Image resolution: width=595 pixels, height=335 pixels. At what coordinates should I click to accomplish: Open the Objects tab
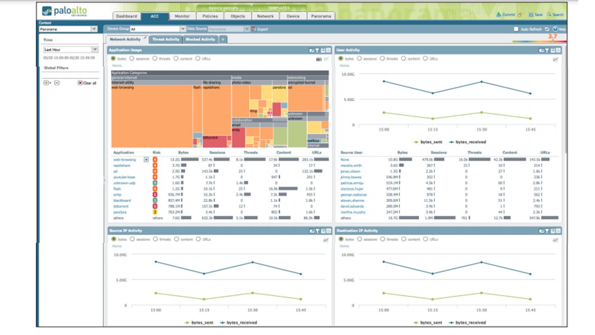(x=238, y=16)
